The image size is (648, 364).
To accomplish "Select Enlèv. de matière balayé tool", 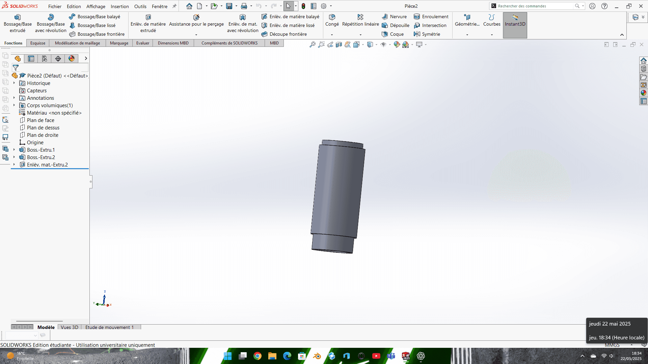I will [290, 17].
